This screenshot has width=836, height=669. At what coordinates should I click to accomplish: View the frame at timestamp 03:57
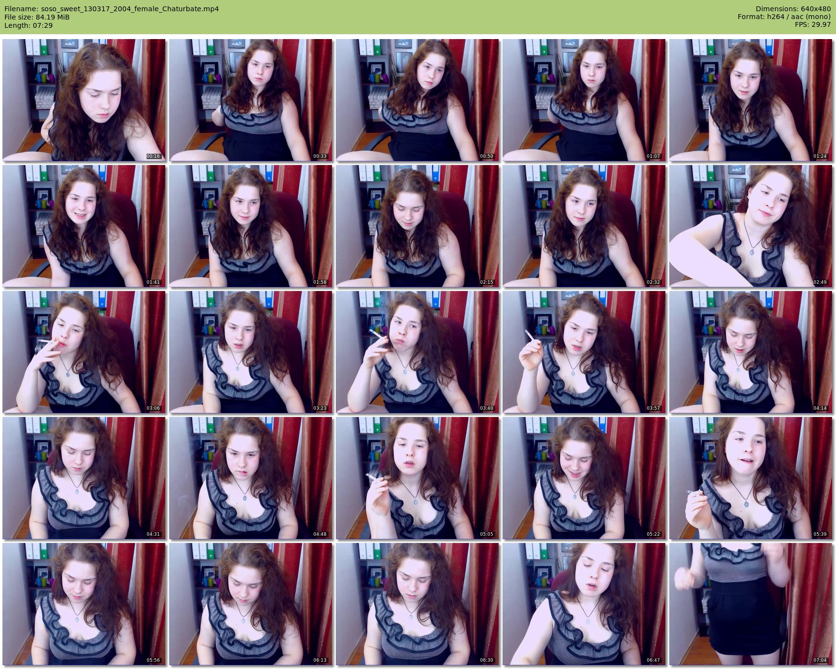584,352
